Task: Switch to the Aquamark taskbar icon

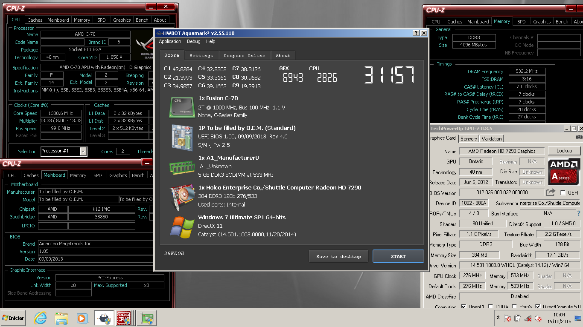Action: [103, 318]
